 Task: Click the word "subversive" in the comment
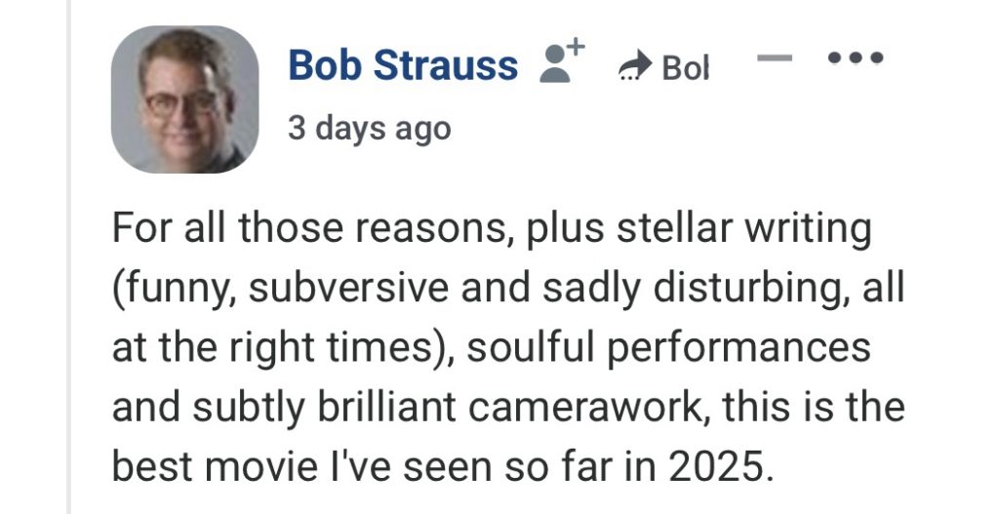(x=329, y=290)
